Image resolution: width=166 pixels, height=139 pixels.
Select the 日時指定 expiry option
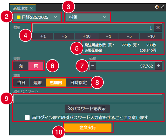pos(79,83)
